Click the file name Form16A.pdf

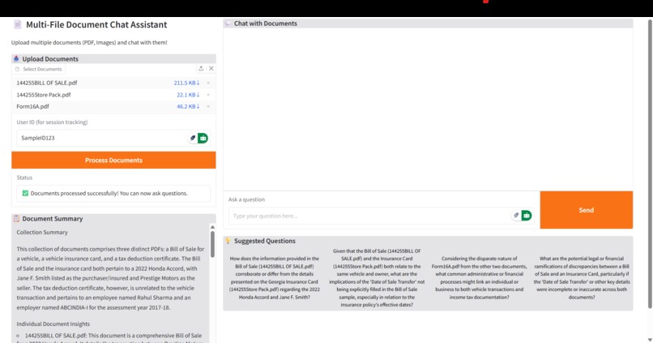point(33,106)
